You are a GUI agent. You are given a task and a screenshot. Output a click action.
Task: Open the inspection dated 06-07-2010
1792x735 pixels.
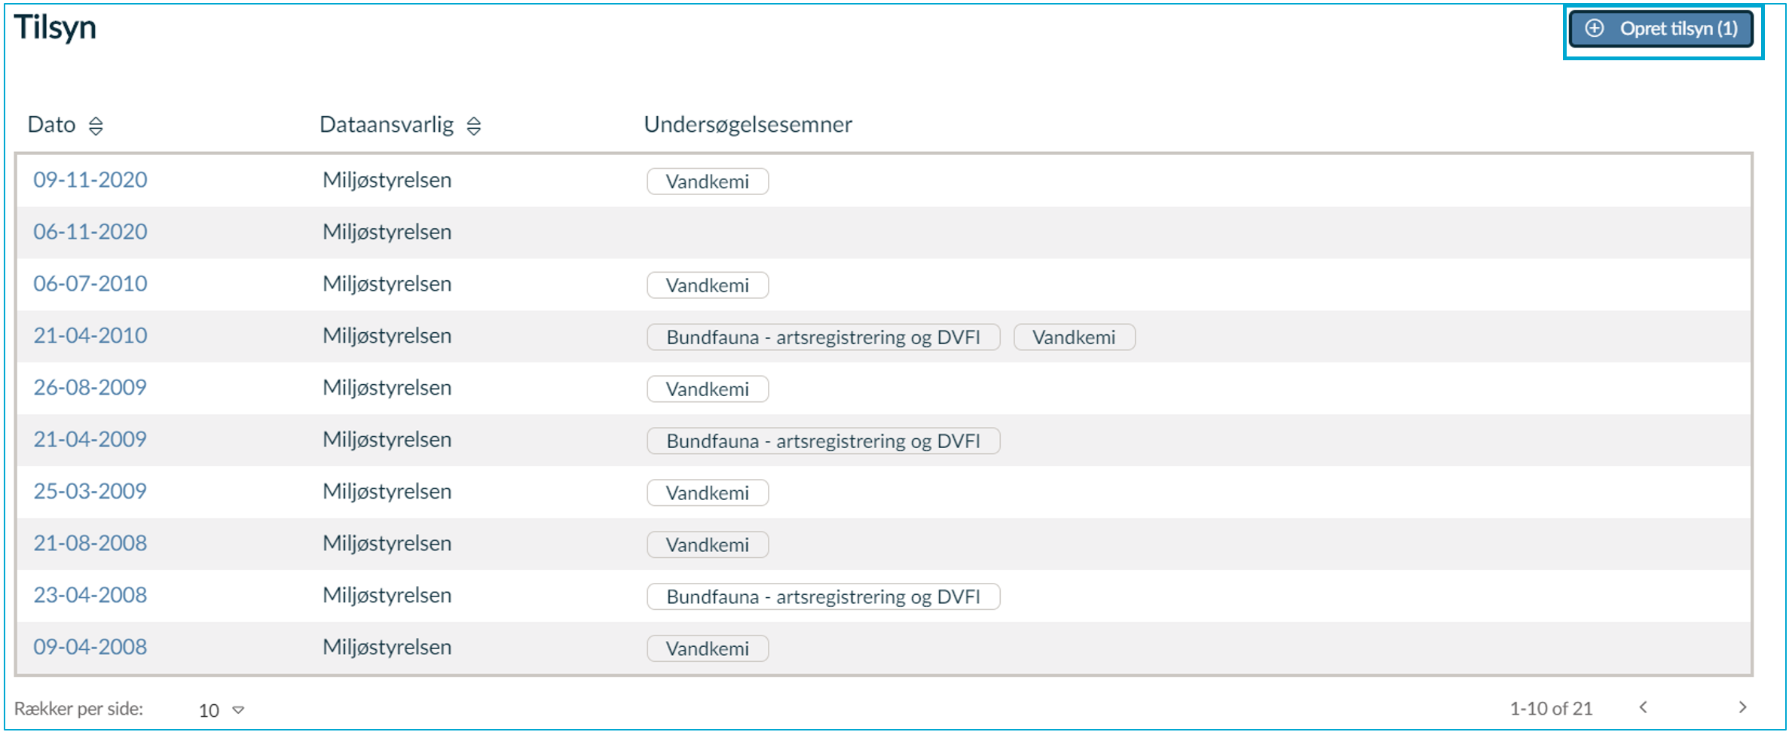coord(90,284)
